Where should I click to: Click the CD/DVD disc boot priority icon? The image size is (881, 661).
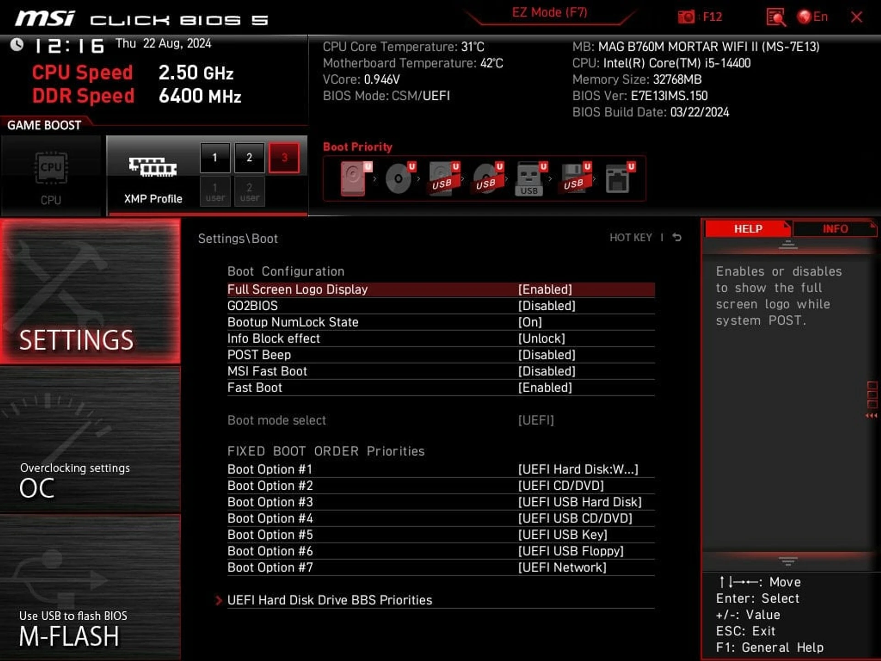click(400, 179)
